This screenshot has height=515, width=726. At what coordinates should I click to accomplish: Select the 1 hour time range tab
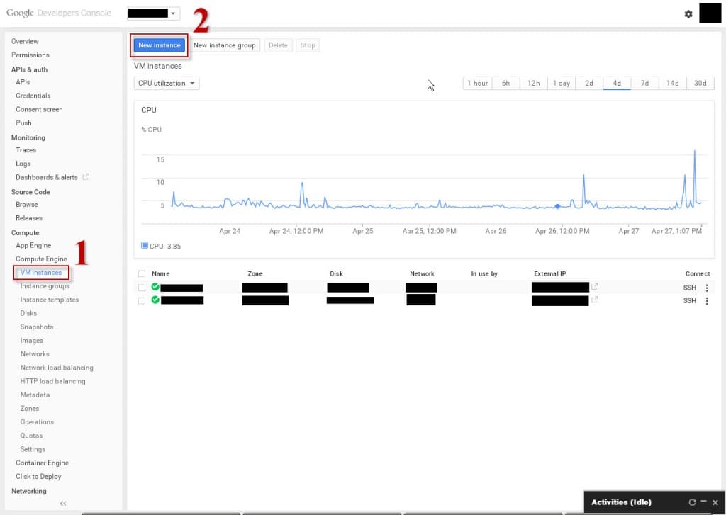coord(477,84)
